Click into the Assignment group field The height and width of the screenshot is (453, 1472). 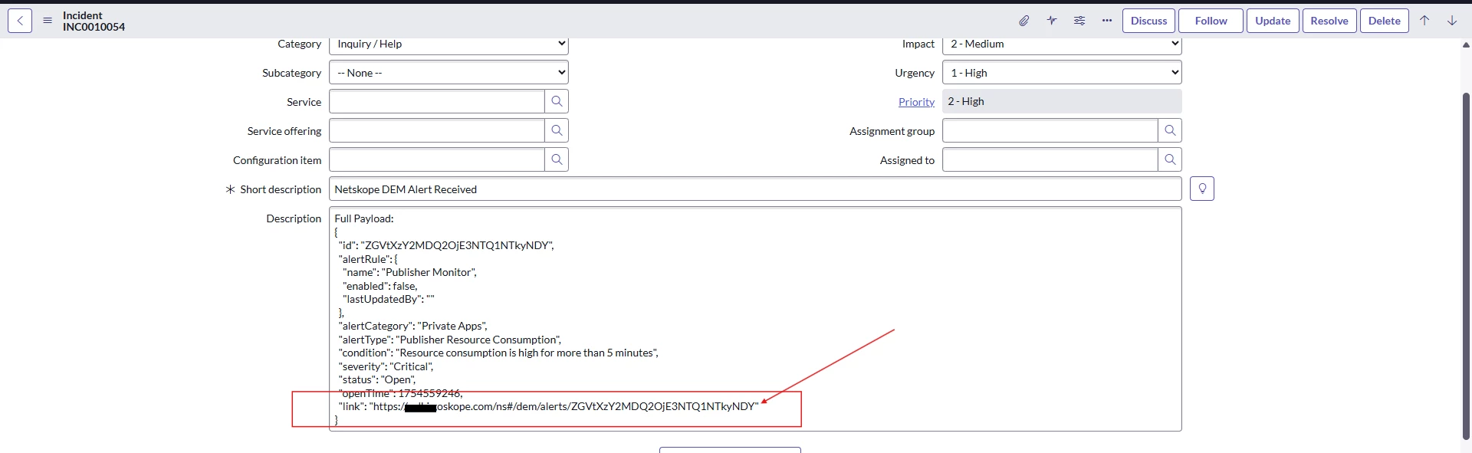point(1050,130)
